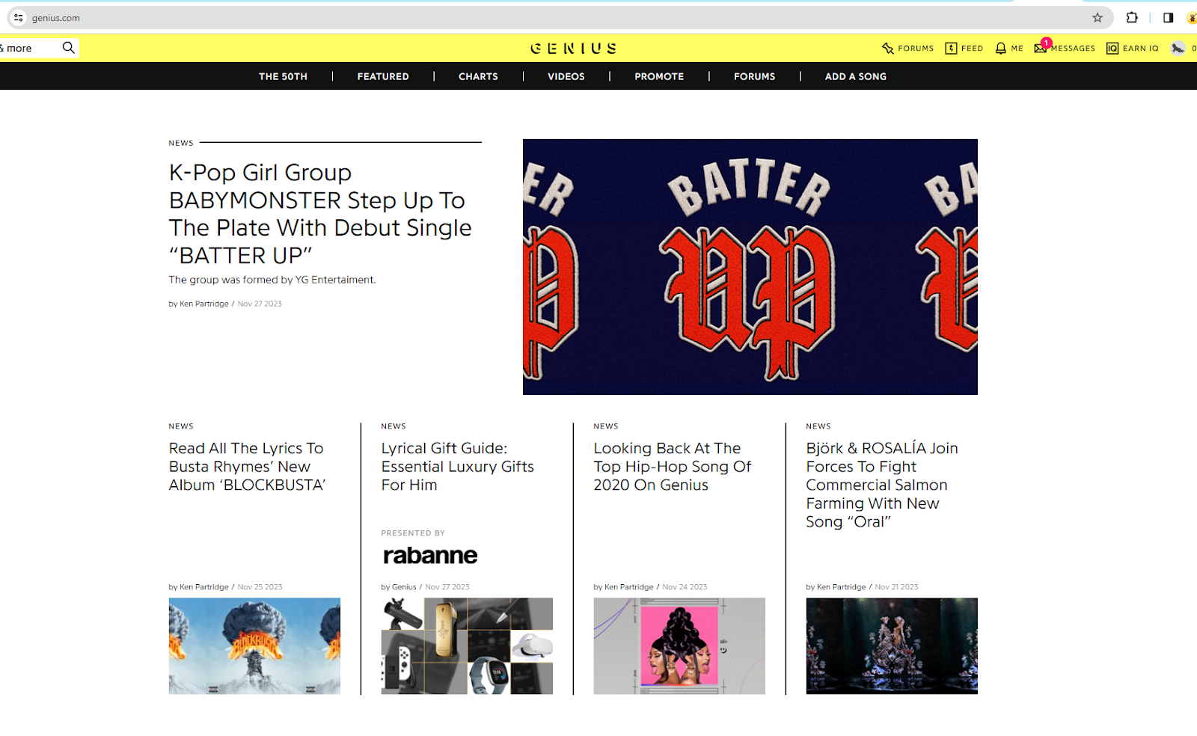Screen dimensions: 1197x736
Task: View site information icon in address bar
Action: tap(19, 18)
